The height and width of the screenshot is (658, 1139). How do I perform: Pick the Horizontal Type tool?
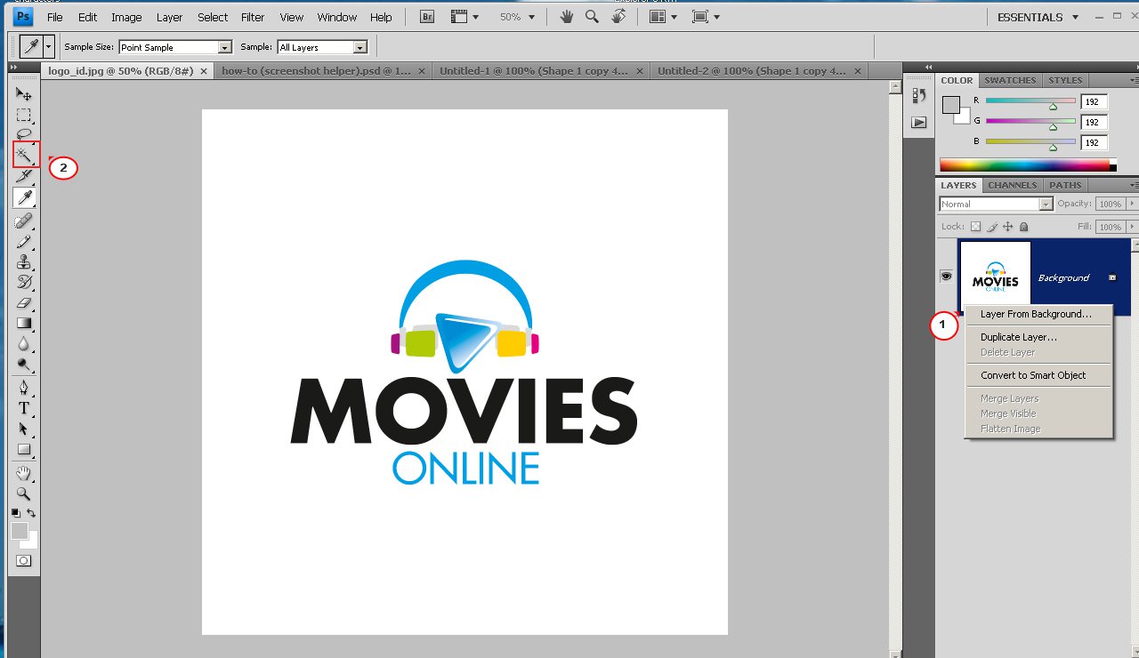coord(24,408)
